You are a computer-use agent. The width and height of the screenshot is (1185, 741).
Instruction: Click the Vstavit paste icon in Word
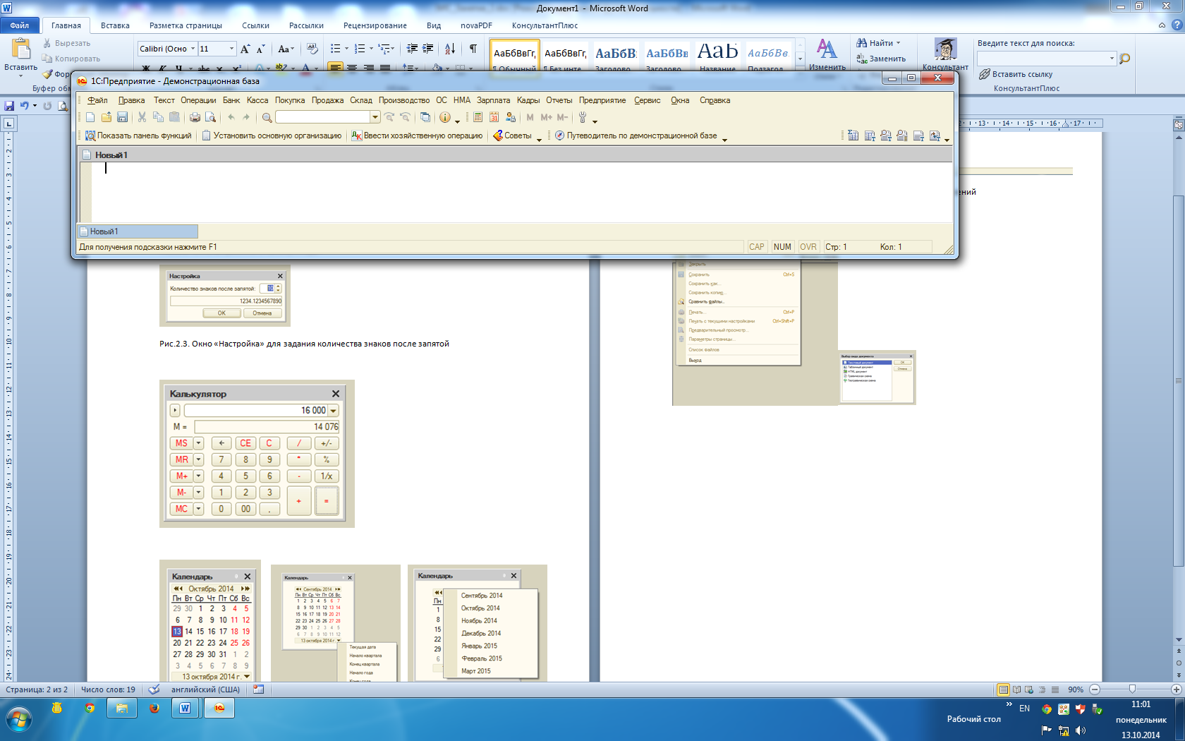(20, 49)
